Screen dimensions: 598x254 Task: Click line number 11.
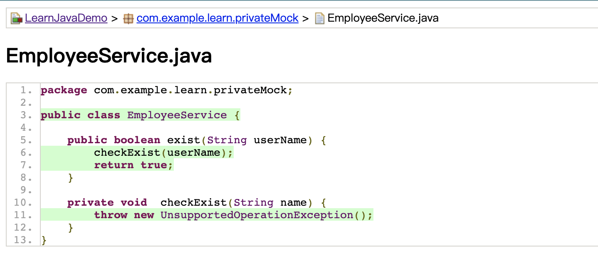[23, 215]
